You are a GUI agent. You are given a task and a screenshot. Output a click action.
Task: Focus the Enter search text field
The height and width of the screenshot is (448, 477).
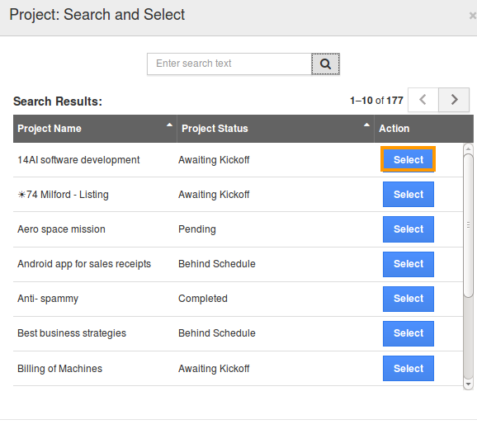pyautogui.click(x=229, y=64)
